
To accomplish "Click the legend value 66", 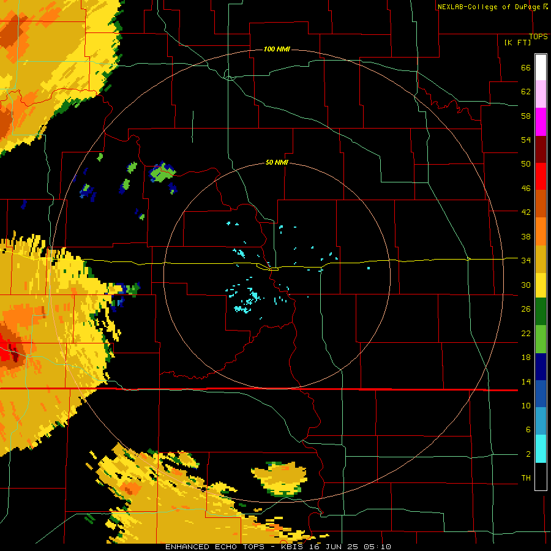I will pos(526,68).
